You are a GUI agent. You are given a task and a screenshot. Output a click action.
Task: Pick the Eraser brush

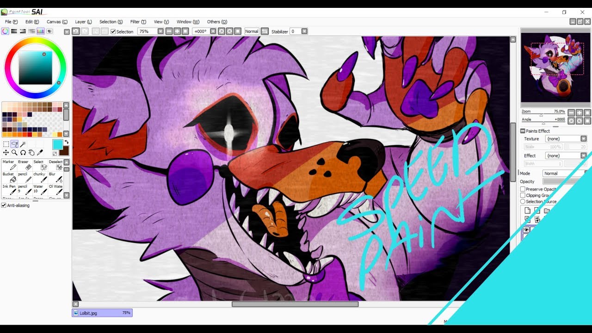tap(24, 165)
